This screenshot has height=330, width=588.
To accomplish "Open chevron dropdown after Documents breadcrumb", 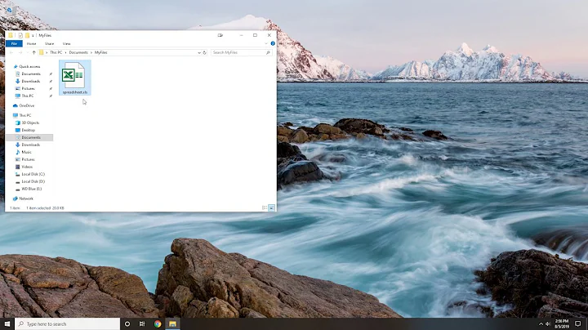I will coord(91,52).
